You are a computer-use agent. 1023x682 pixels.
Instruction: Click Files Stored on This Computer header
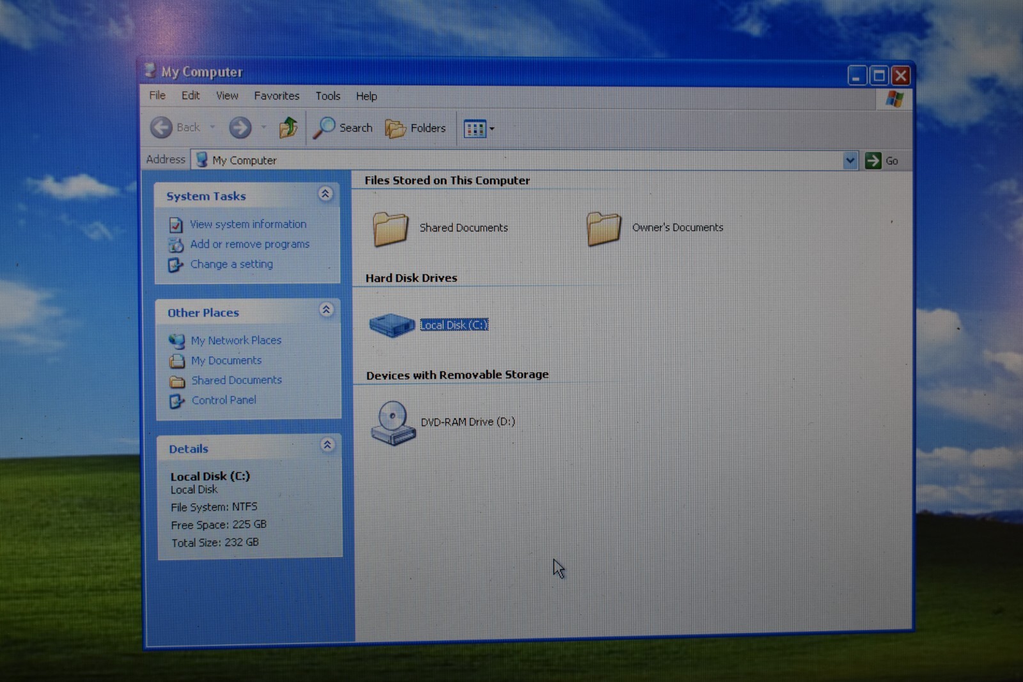click(447, 180)
